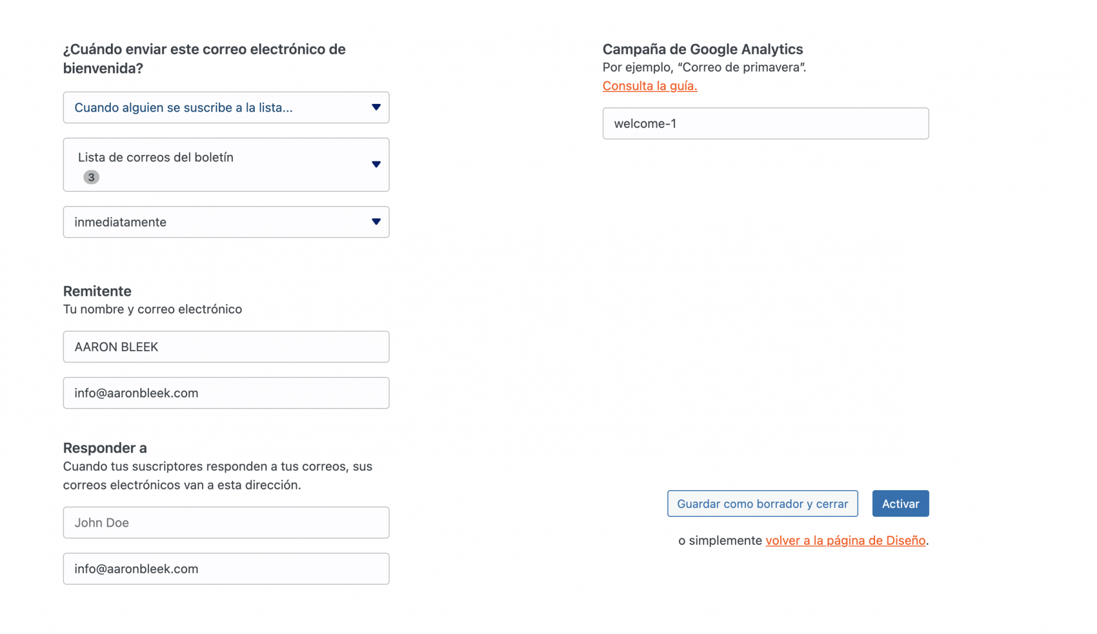1097x634 pixels.
Task: Click the sender name field 'AARON BLEEK'
Action: [226, 347]
